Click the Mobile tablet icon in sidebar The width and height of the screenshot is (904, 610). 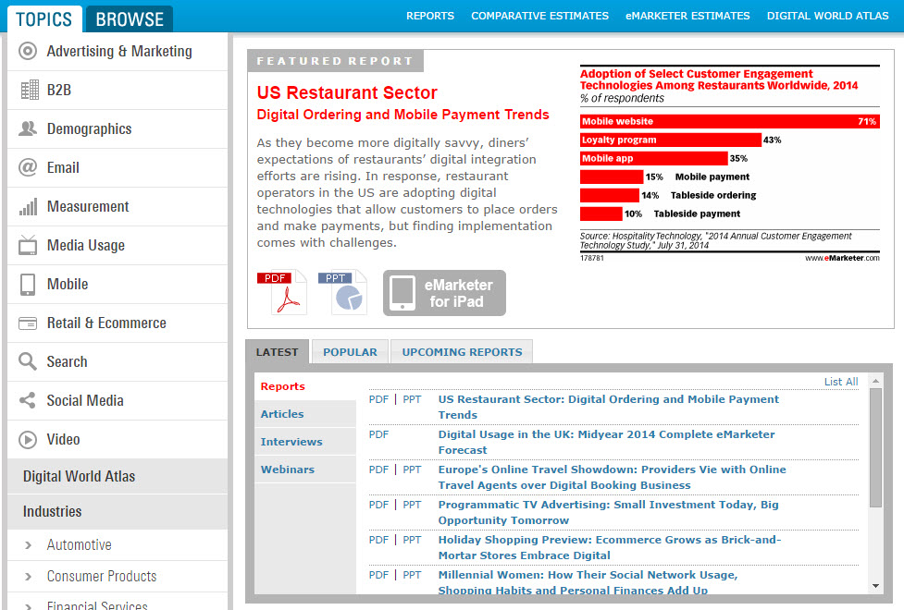pos(28,284)
